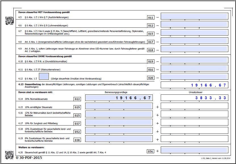This screenshot has width=236, height=164.
Task: Click the small Z number box in row 4.12
Action: click(x=44, y=76)
